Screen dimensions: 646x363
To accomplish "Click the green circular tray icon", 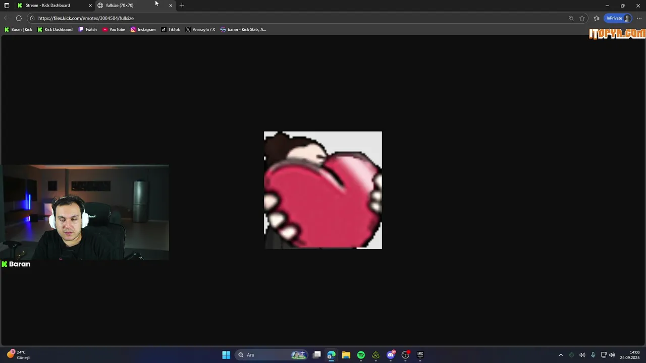I will [572, 355].
